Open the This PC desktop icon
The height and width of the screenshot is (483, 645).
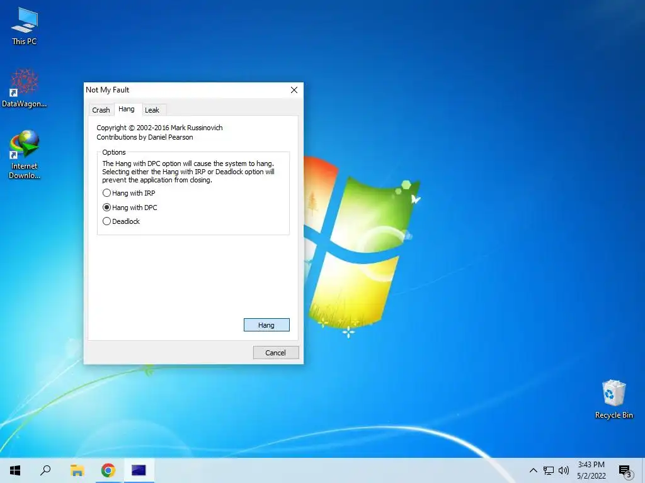pos(25,26)
